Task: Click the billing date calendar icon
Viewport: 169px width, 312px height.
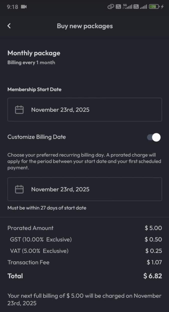Action: pyautogui.click(x=19, y=189)
